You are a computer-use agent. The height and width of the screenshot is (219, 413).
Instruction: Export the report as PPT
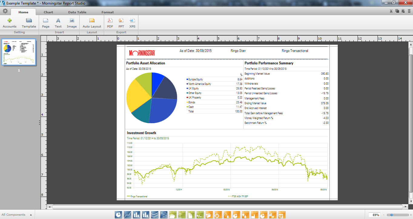[121, 23]
